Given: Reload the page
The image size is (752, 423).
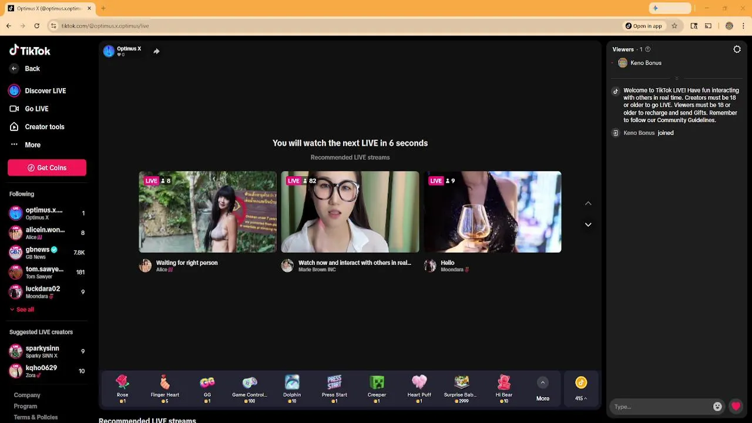Looking at the screenshot, I should (36, 26).
